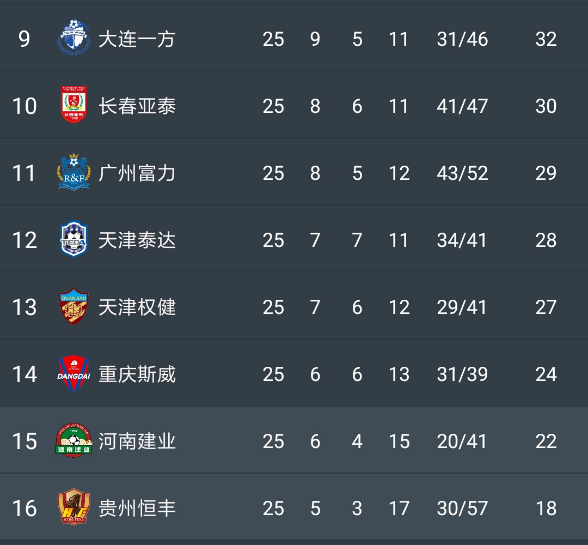This screenshot has width=588, height=545.
Task: Click the 天津泰达 team name
Action: click(137, 240)
